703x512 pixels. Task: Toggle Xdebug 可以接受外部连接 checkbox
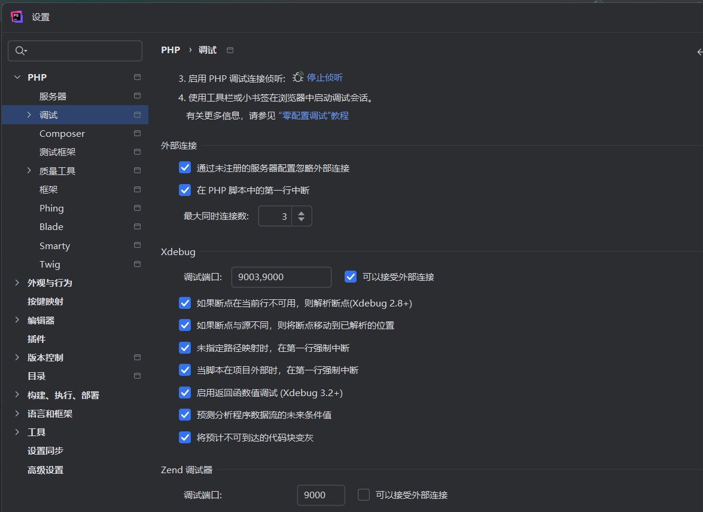click(351, 277)
